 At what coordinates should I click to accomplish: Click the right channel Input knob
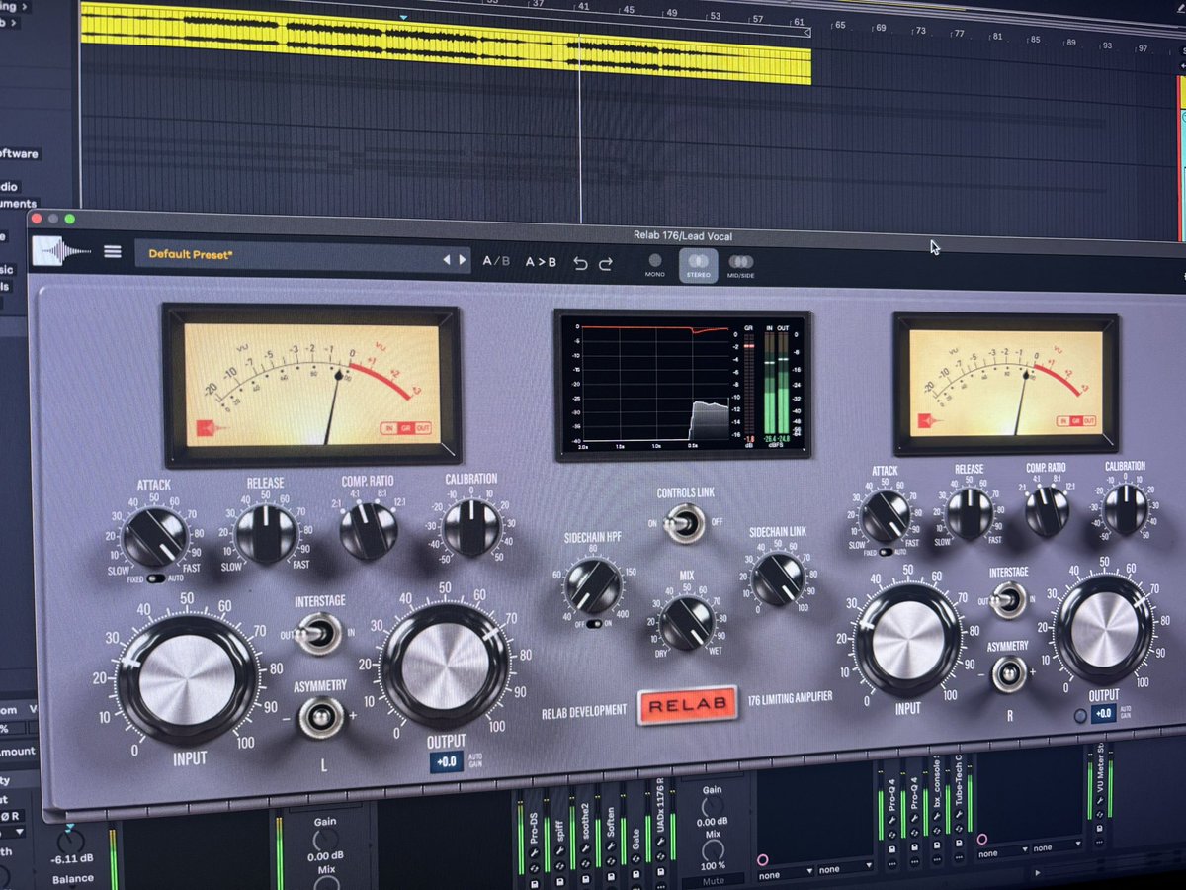[907, 639]
